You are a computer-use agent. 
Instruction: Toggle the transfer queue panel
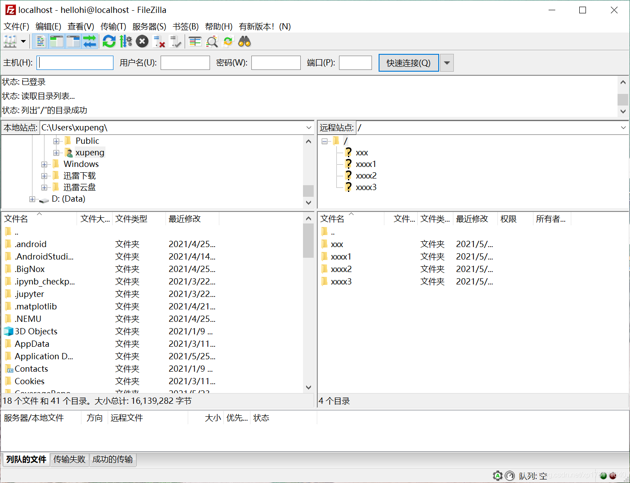tap(90, 41)
